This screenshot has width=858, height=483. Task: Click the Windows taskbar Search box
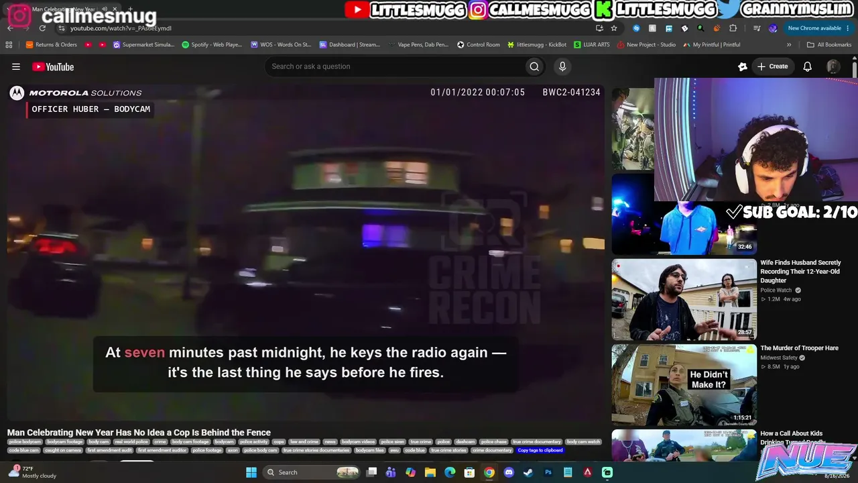[x=312, y=472]
